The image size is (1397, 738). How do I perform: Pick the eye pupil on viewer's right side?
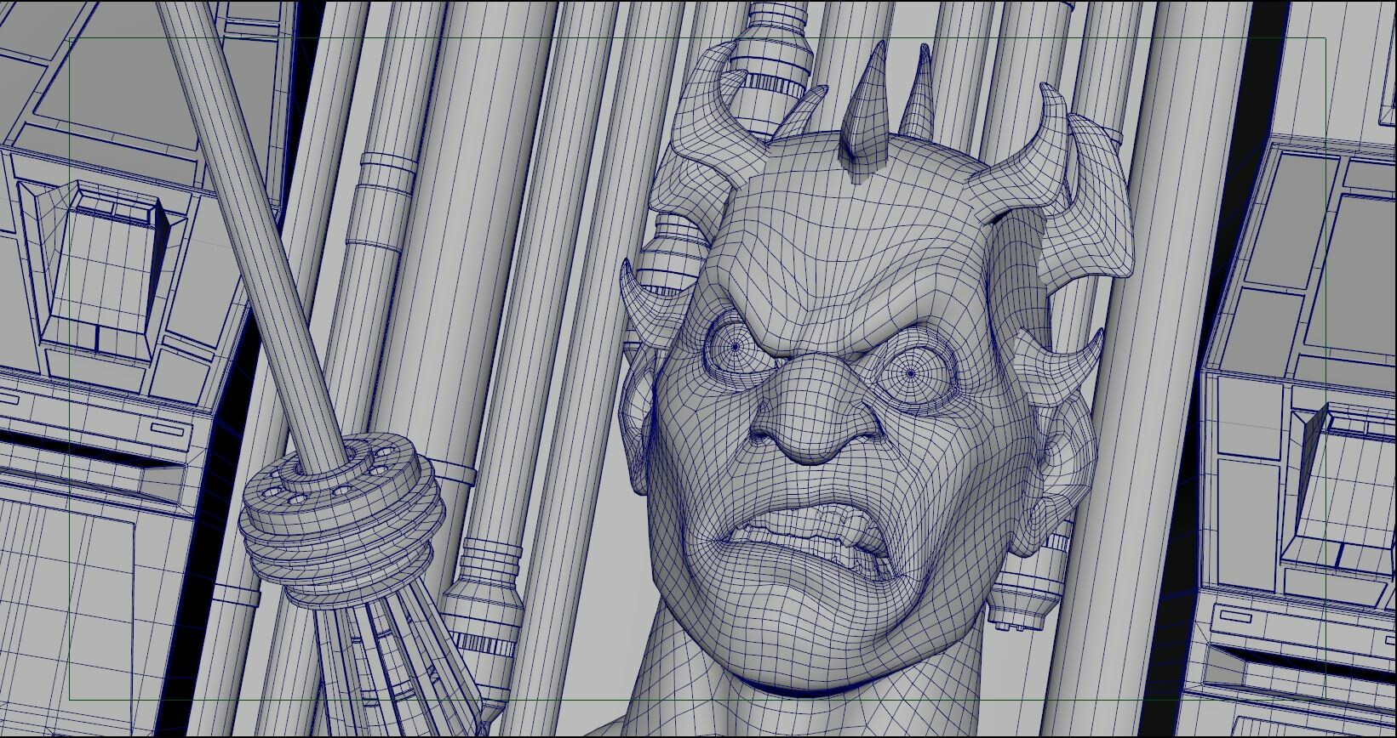(911, 372)
